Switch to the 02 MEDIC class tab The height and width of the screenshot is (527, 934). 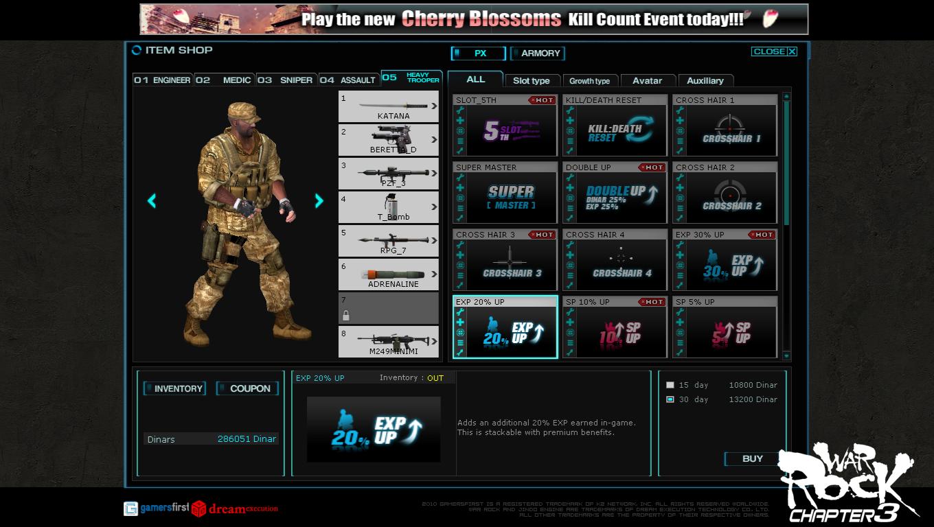tap(225, 80)
